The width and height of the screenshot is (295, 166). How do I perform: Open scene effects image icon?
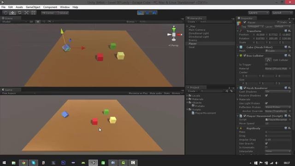pos(49,22)
